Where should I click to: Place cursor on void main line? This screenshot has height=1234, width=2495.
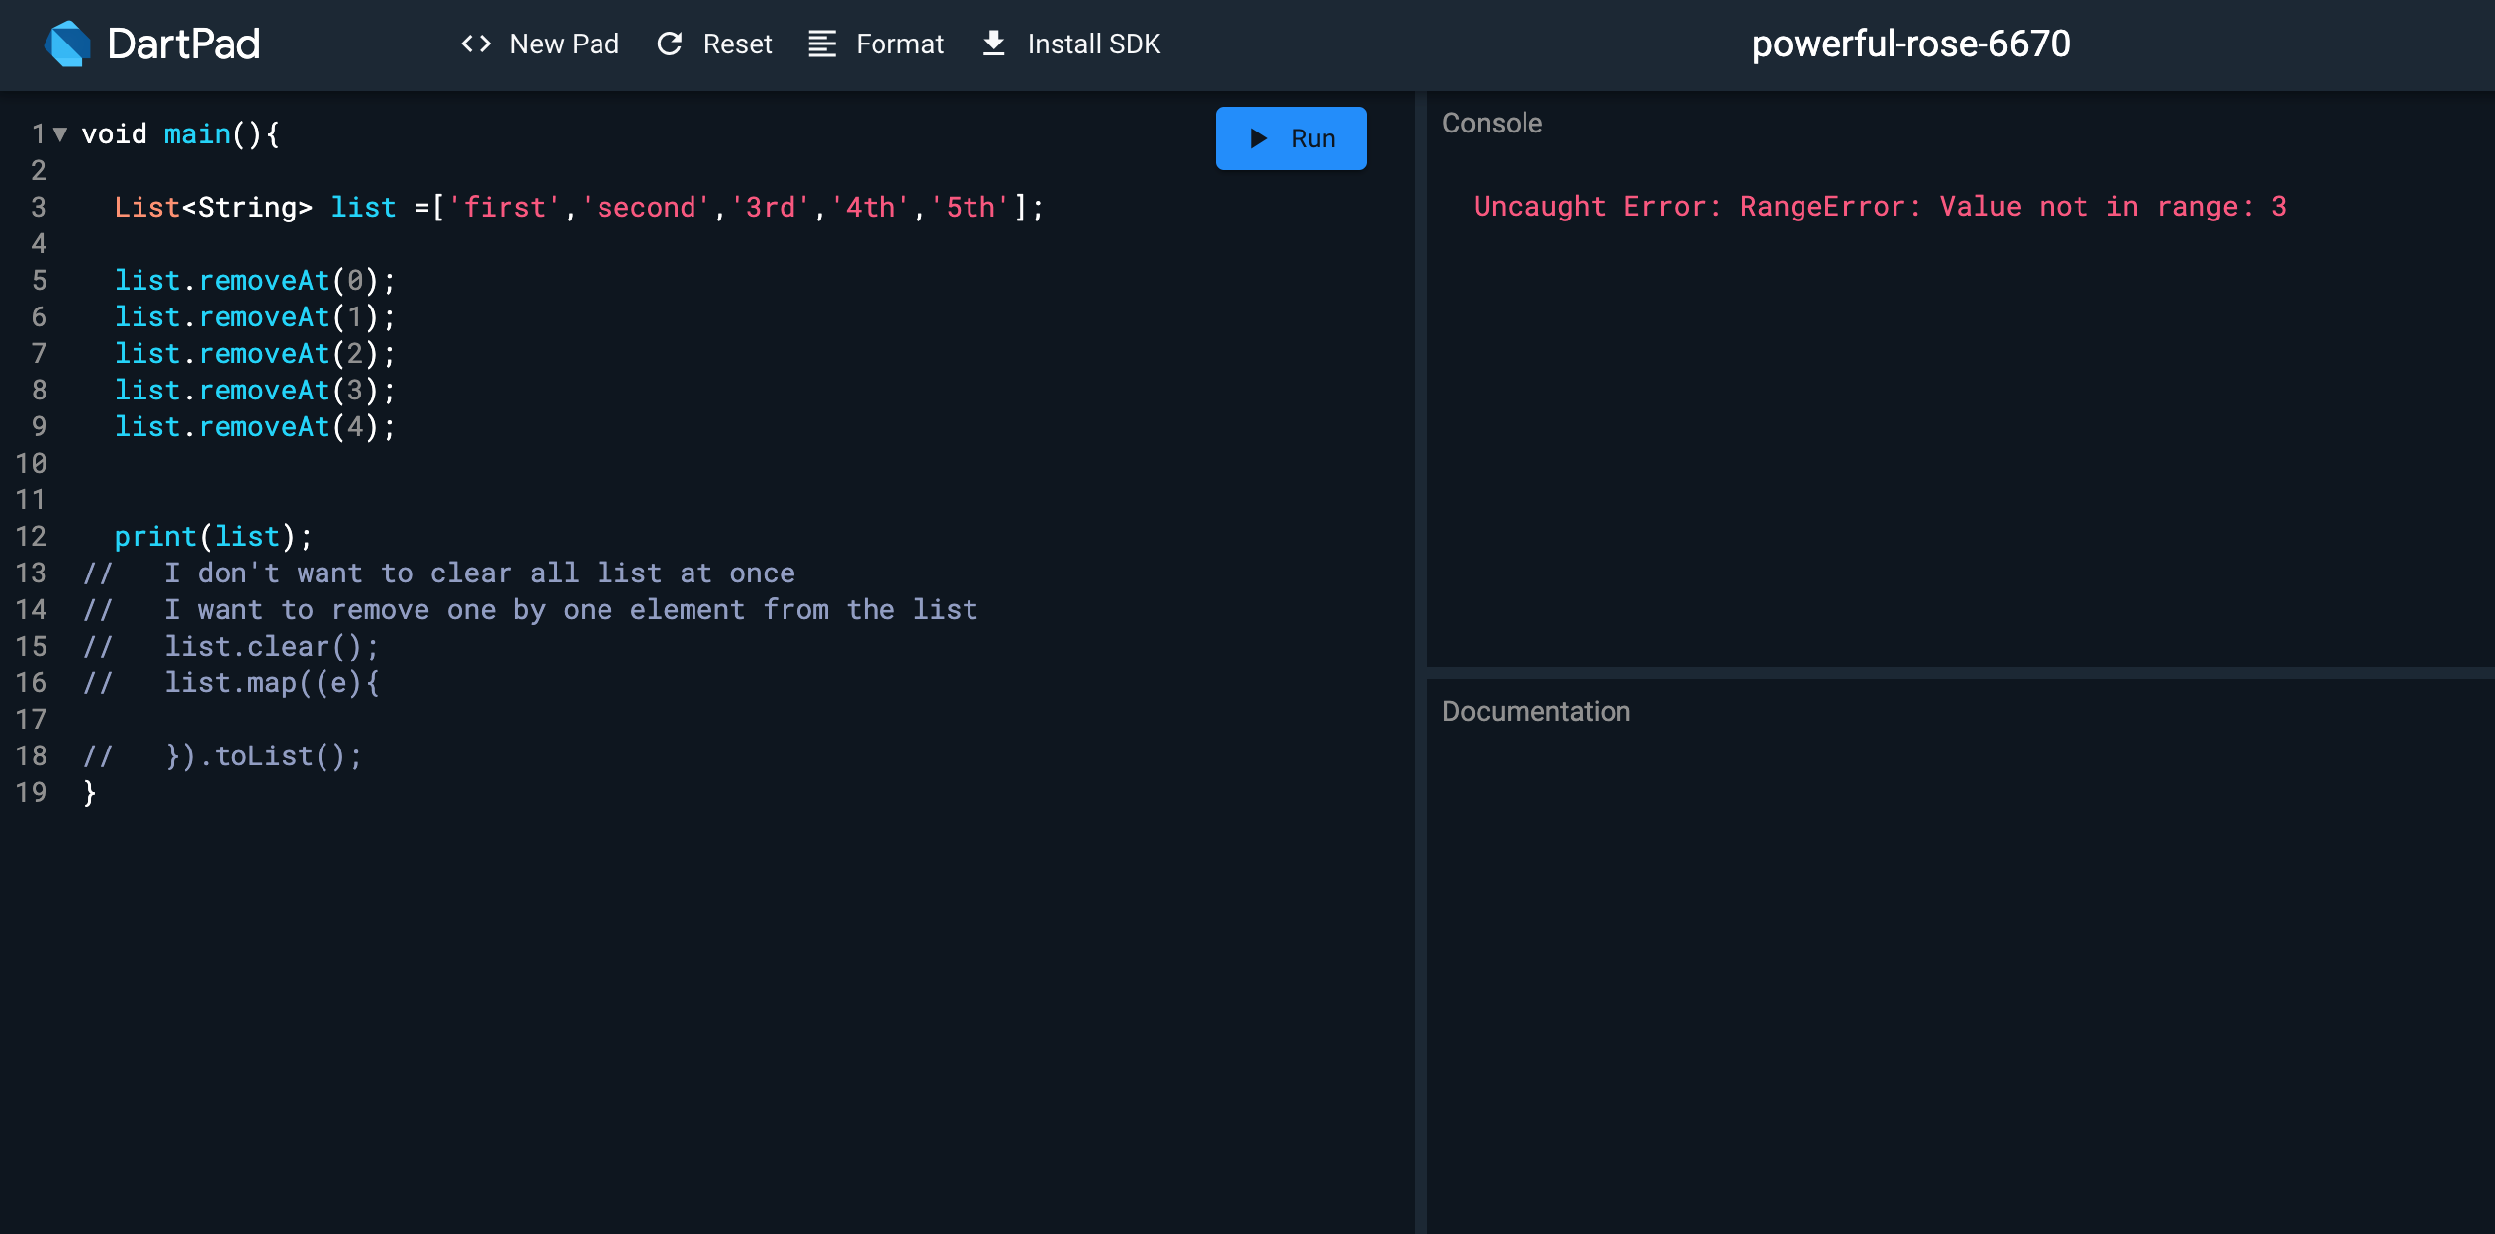pos(181,134)
